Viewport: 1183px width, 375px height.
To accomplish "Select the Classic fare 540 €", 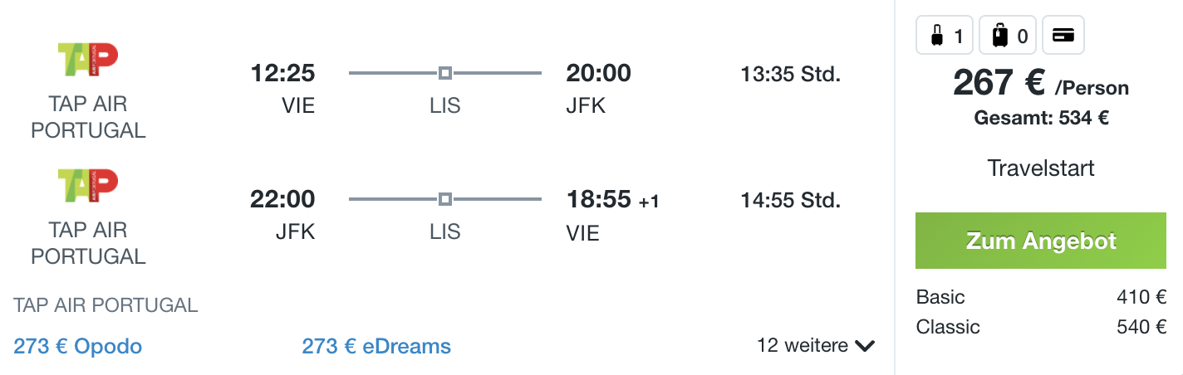I will 1041,327.
